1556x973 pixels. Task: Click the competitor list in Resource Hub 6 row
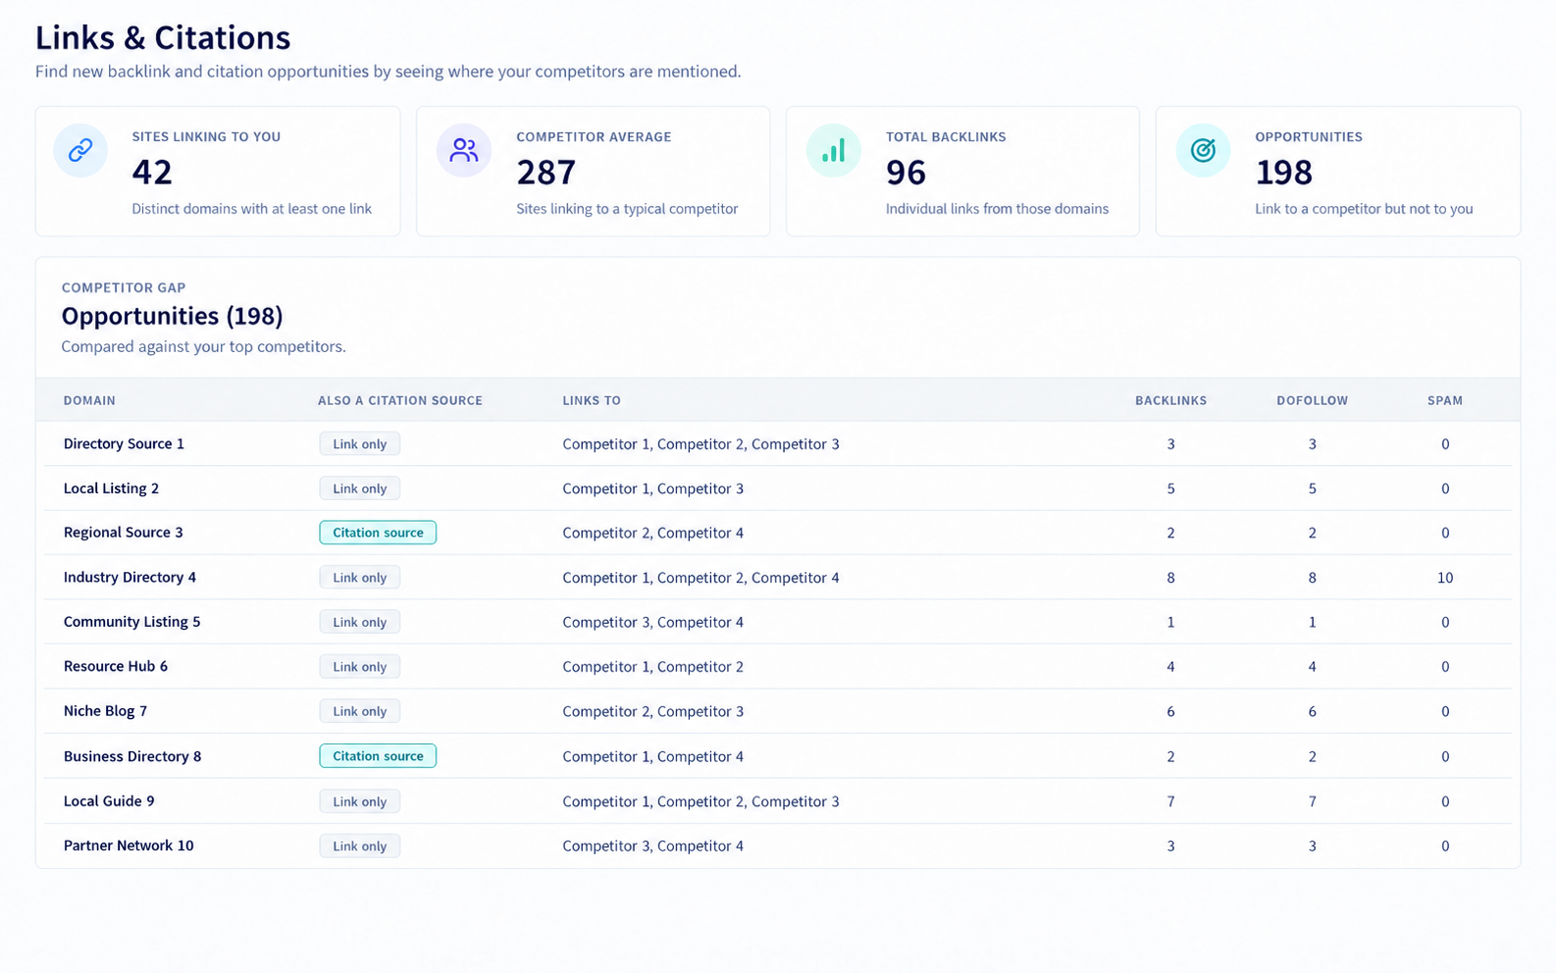652,667
